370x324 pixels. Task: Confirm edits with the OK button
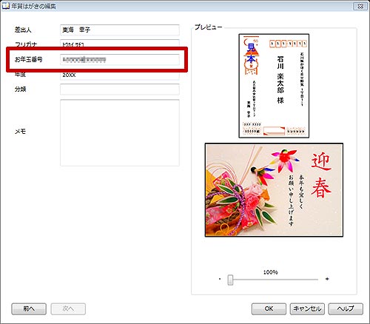click(269, 308)
